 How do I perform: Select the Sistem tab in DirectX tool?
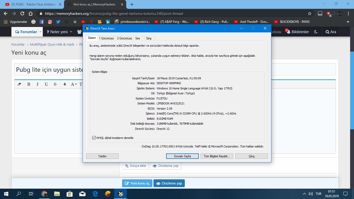(92, 38)
